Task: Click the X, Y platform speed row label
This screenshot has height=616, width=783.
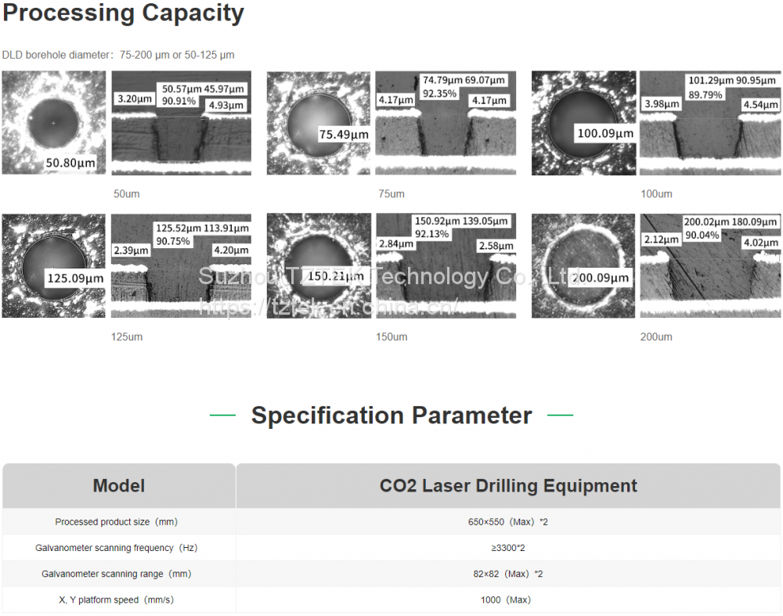Action: (x=116, y=600)
